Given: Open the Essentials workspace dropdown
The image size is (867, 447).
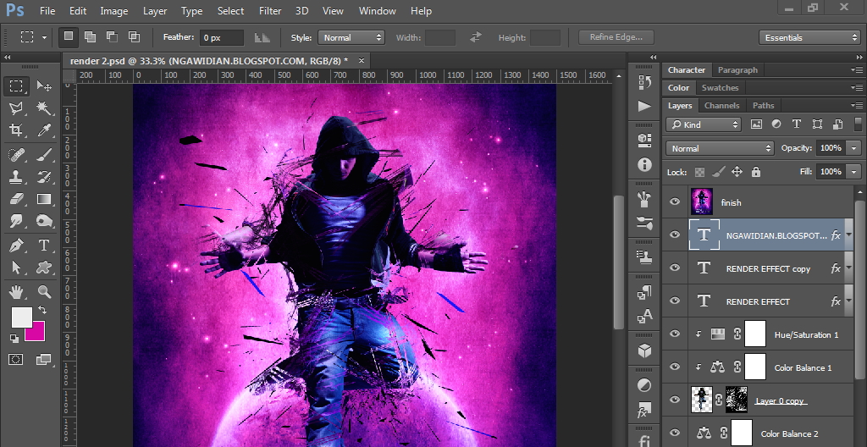Looking at the screenshot, I should [x=809, y=37].
